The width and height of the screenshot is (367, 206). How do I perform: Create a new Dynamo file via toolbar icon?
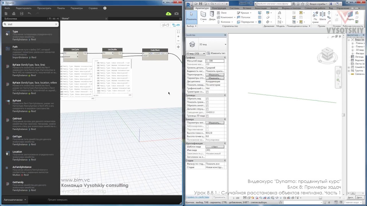(6, 13)
